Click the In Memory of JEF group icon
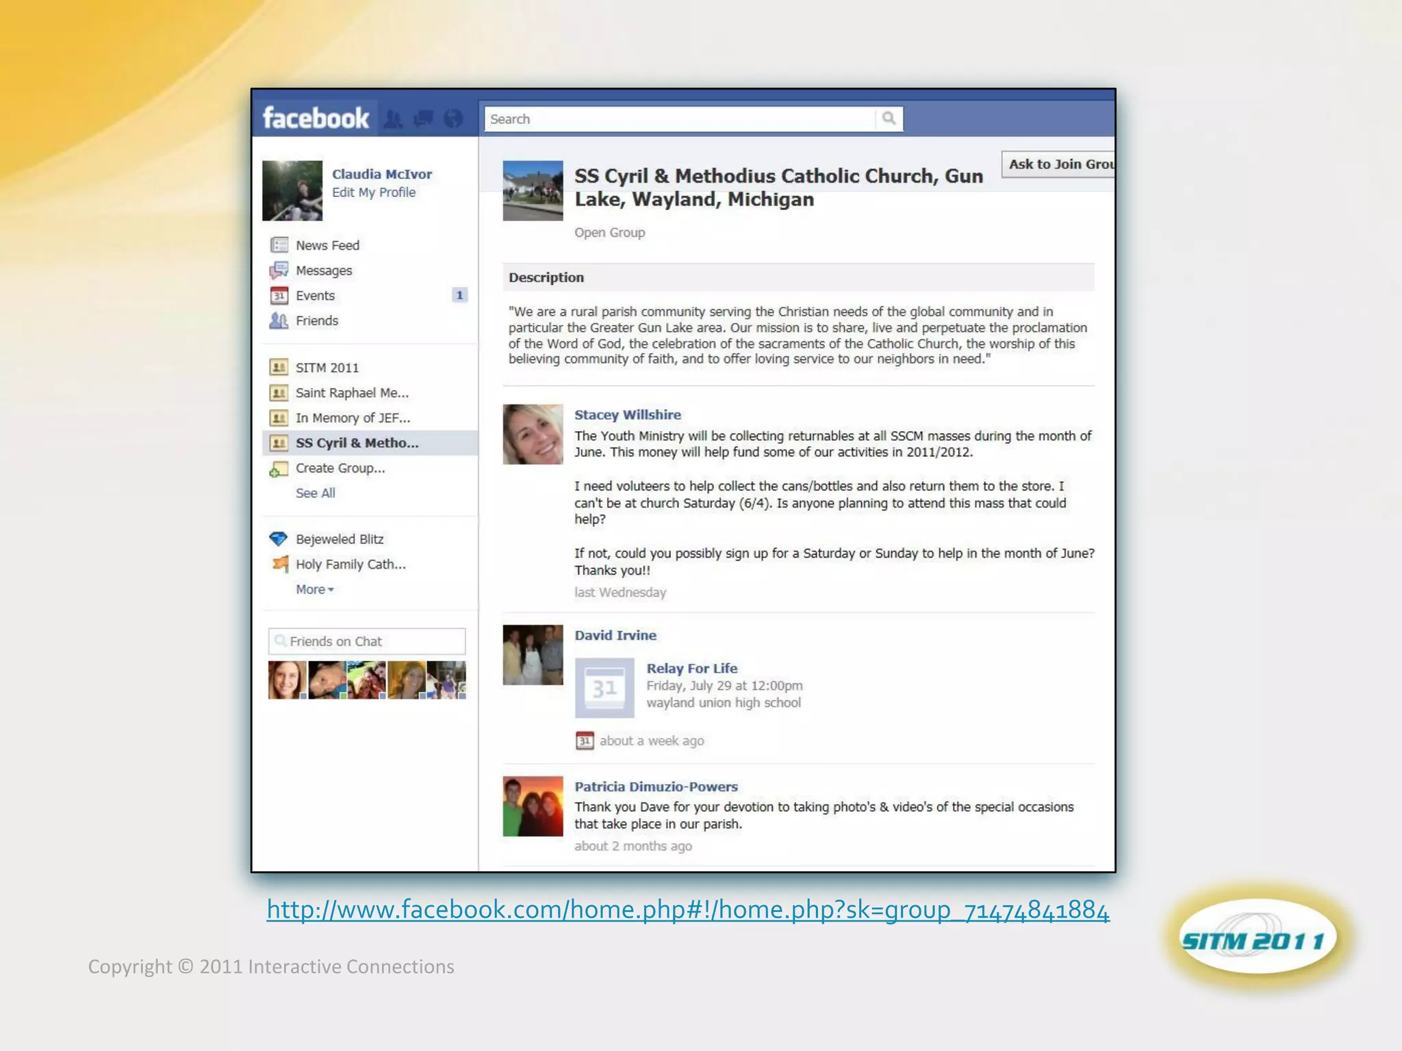The width and height of the screenshot is (1402, 1051). 279,417
